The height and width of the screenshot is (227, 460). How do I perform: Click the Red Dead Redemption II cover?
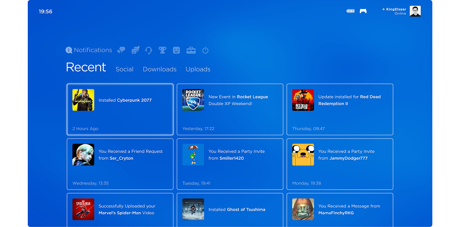[303, 100]
